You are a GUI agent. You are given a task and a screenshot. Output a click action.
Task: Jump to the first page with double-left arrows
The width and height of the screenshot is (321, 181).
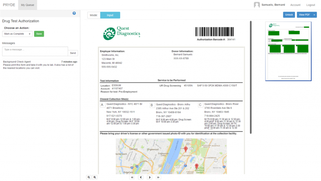(132, 177)
